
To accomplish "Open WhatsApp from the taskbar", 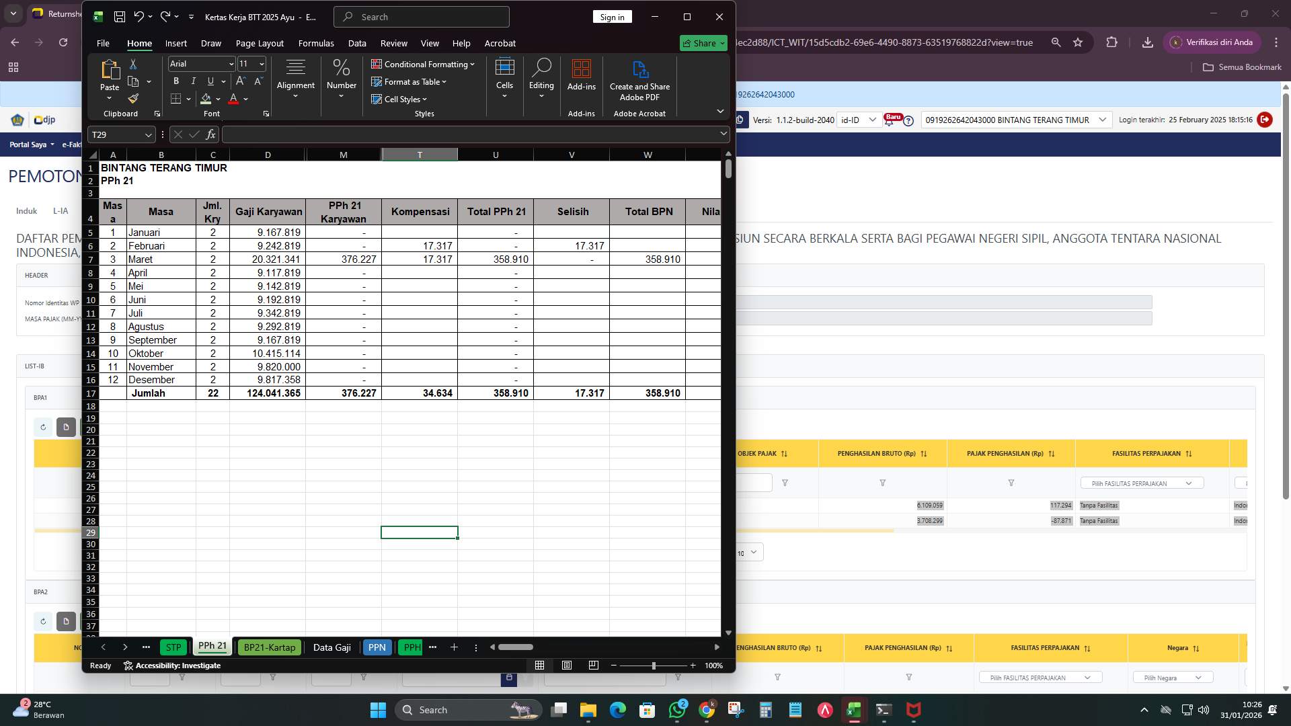I will [677, 709].
